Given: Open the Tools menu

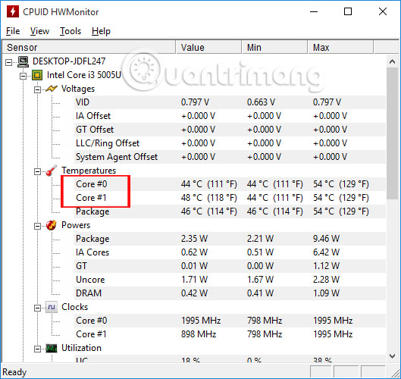Looking at the screenshot, I should click(70, 31).
